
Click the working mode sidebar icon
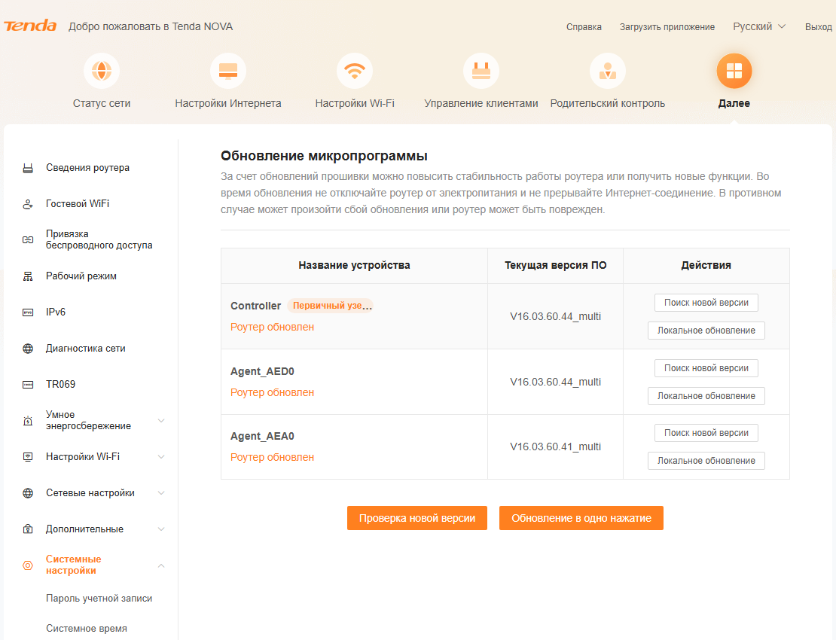28,276
